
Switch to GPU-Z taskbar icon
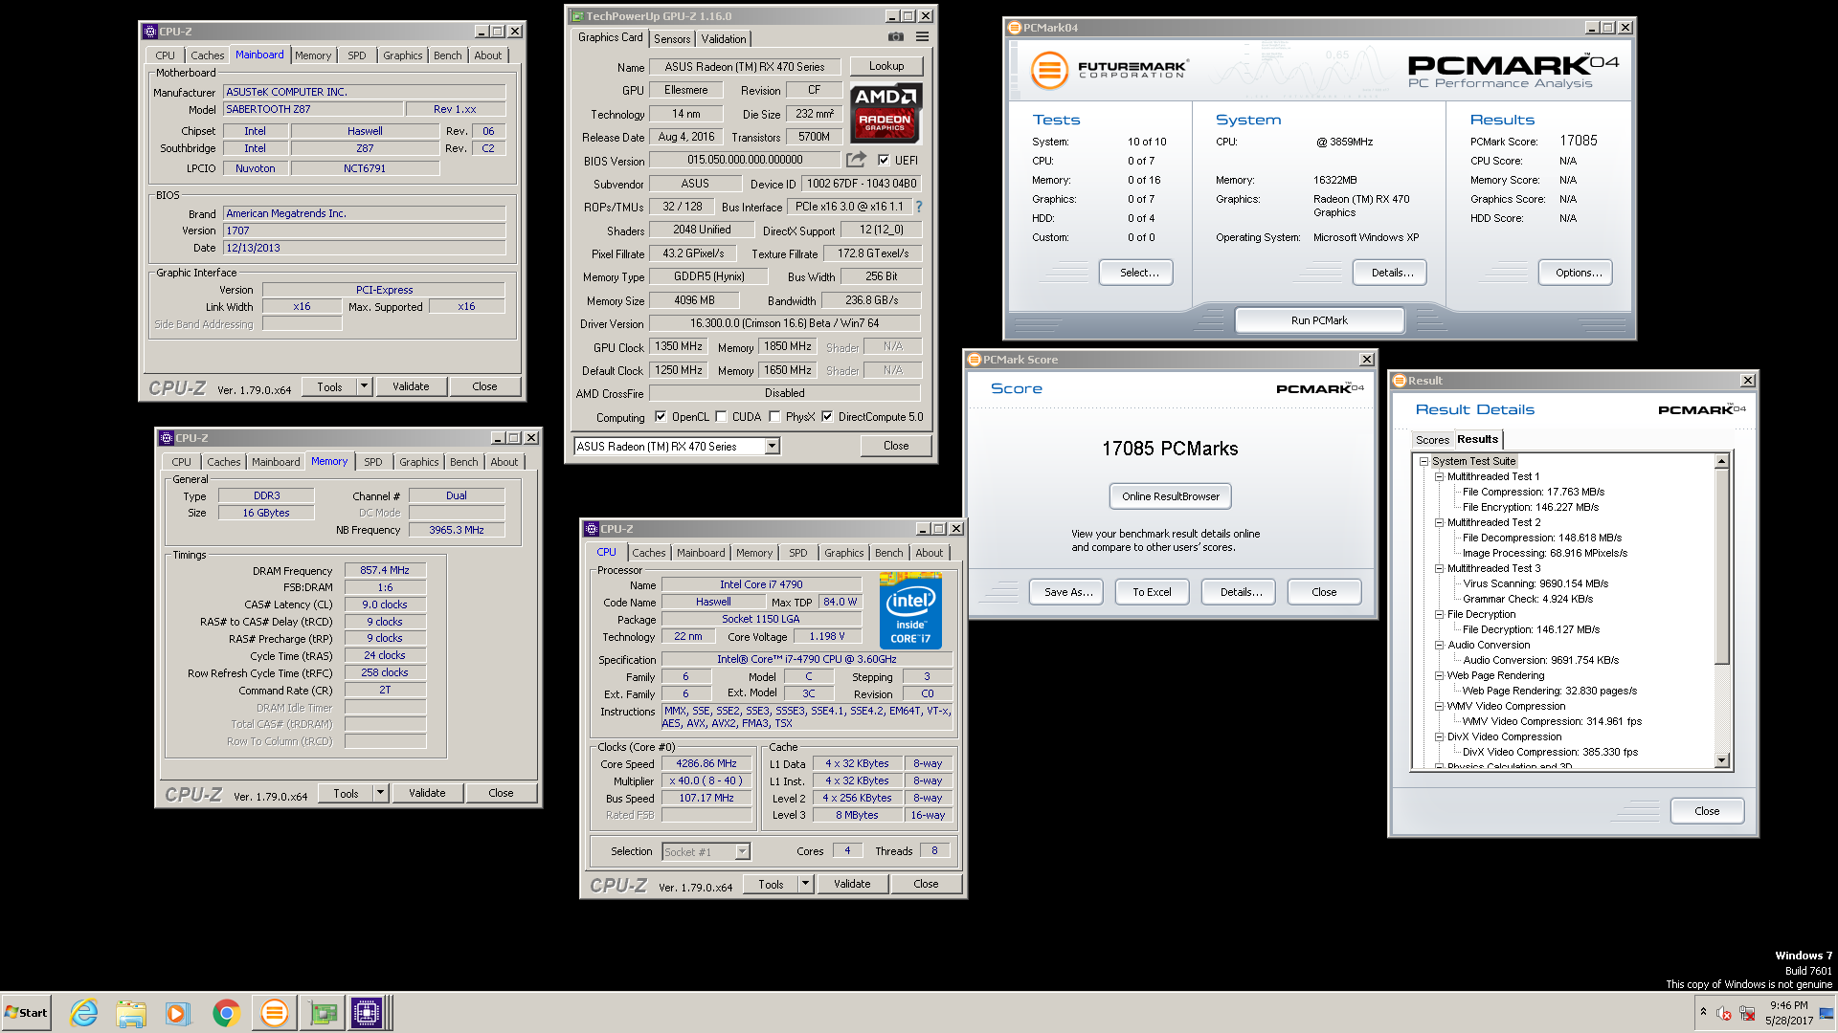[323, 1013]
